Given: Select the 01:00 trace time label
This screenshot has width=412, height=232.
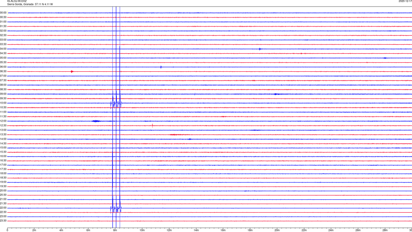Looking at the screenshot, I should [3, 22].
